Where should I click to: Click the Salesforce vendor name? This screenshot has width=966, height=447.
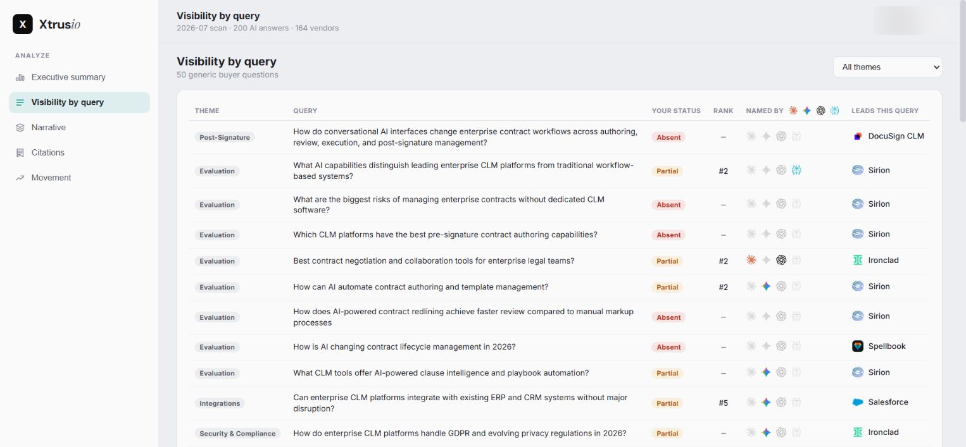pos(888,402)
